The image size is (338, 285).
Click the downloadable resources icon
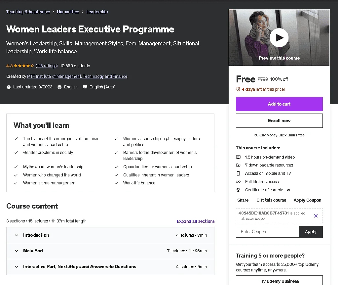click(x=238, y=165)
